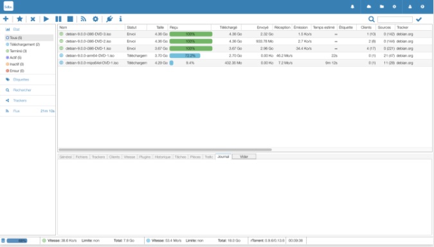The width and height of the screenshot is (434, 247).
Task: Select the Actif (5) filter
Action: pos(14,58)
